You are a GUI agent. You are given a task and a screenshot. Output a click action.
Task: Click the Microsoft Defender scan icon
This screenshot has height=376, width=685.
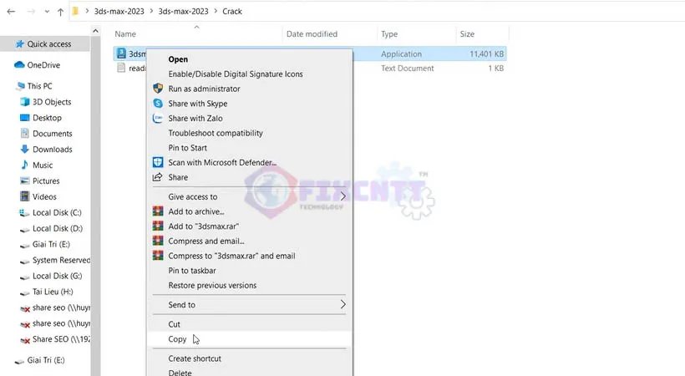tap(157, 162)
